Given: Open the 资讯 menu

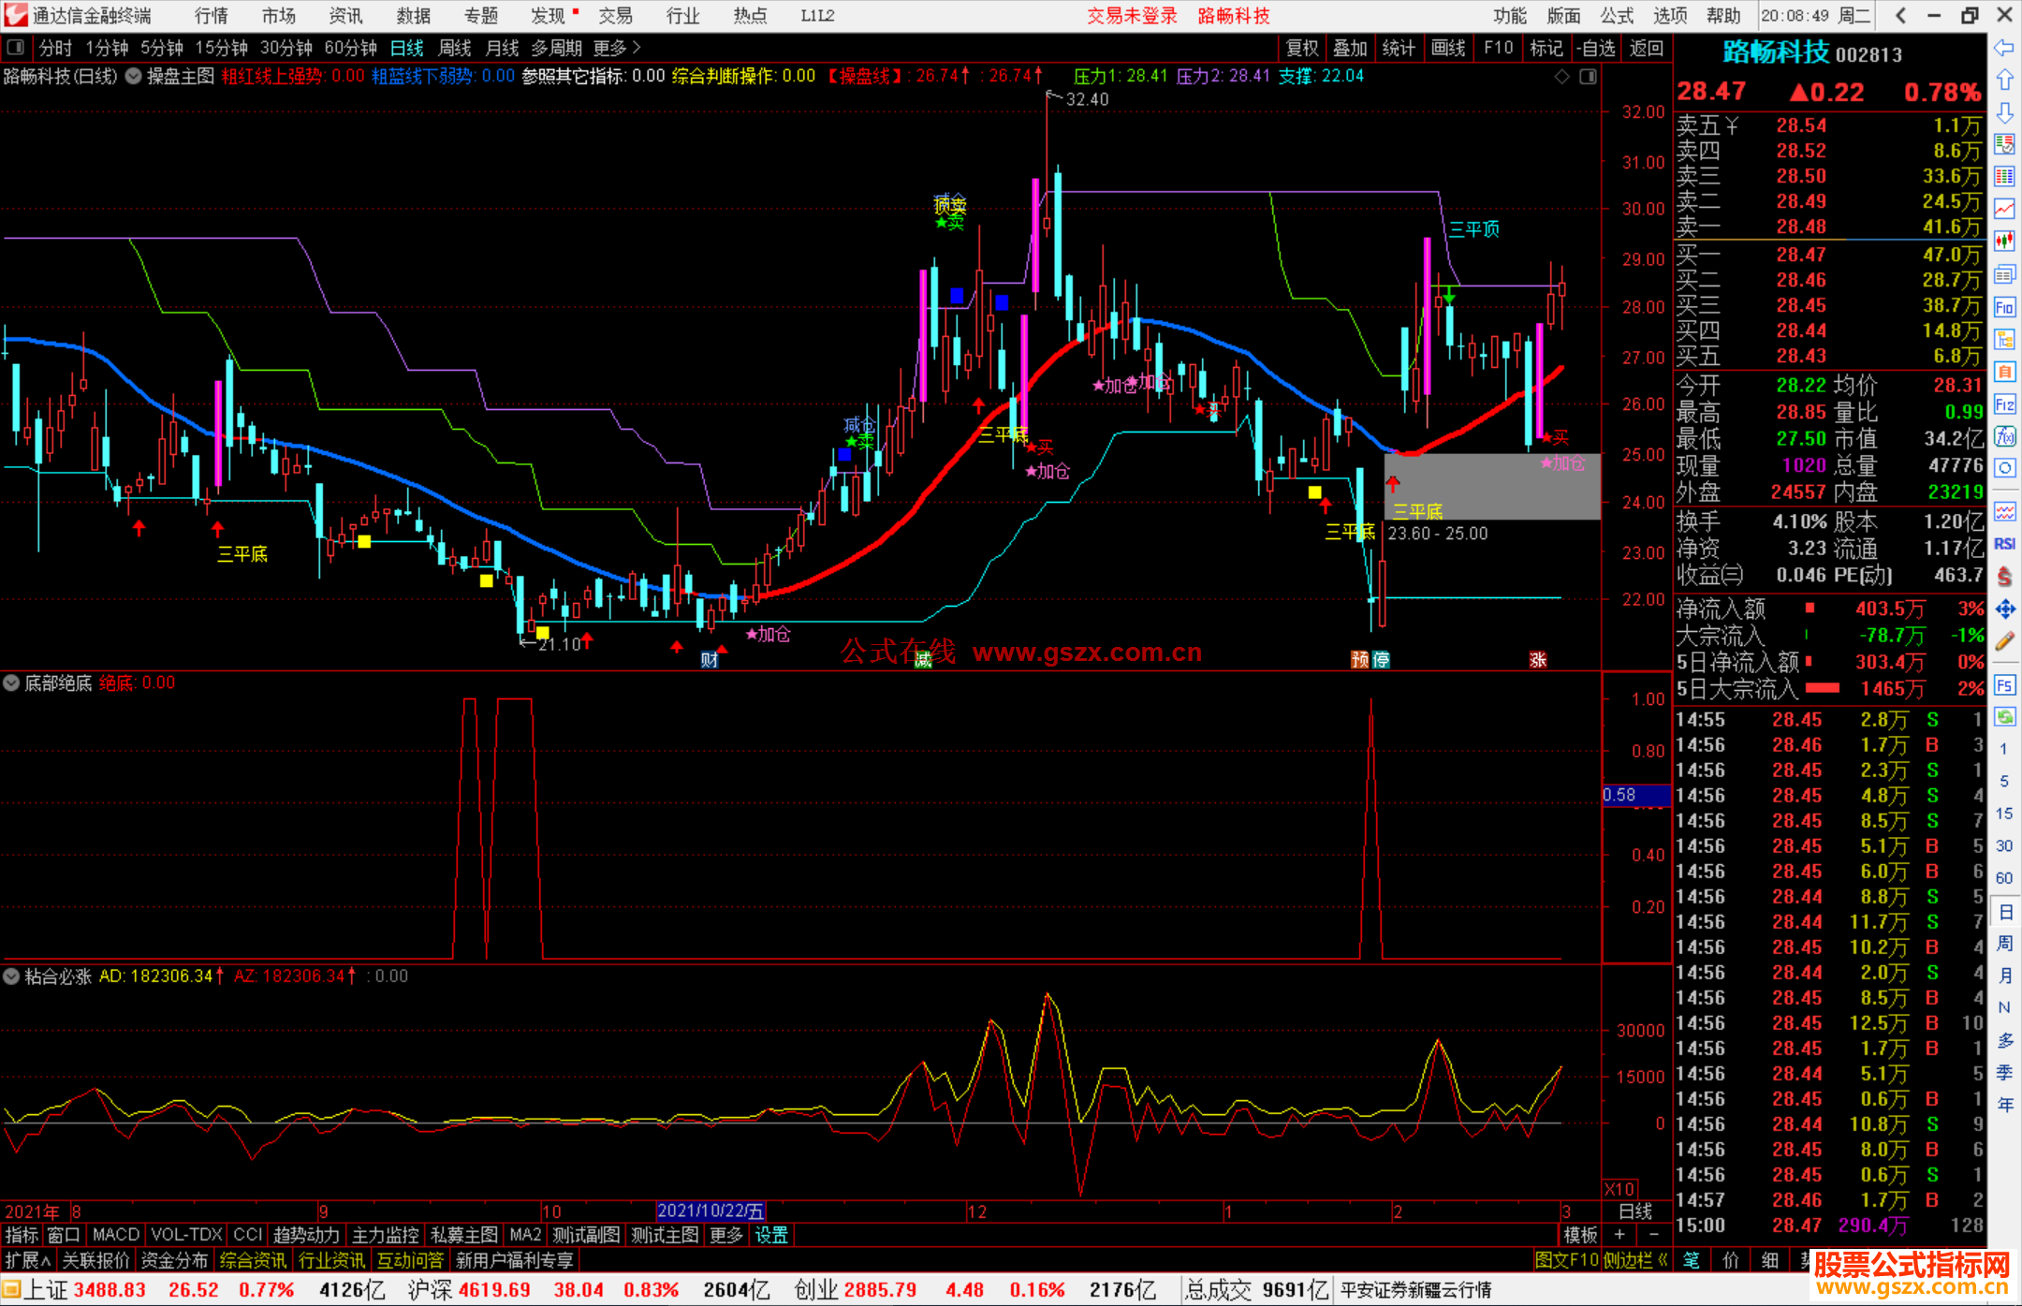Looking at the screenshot, I should tap(346, 16).
